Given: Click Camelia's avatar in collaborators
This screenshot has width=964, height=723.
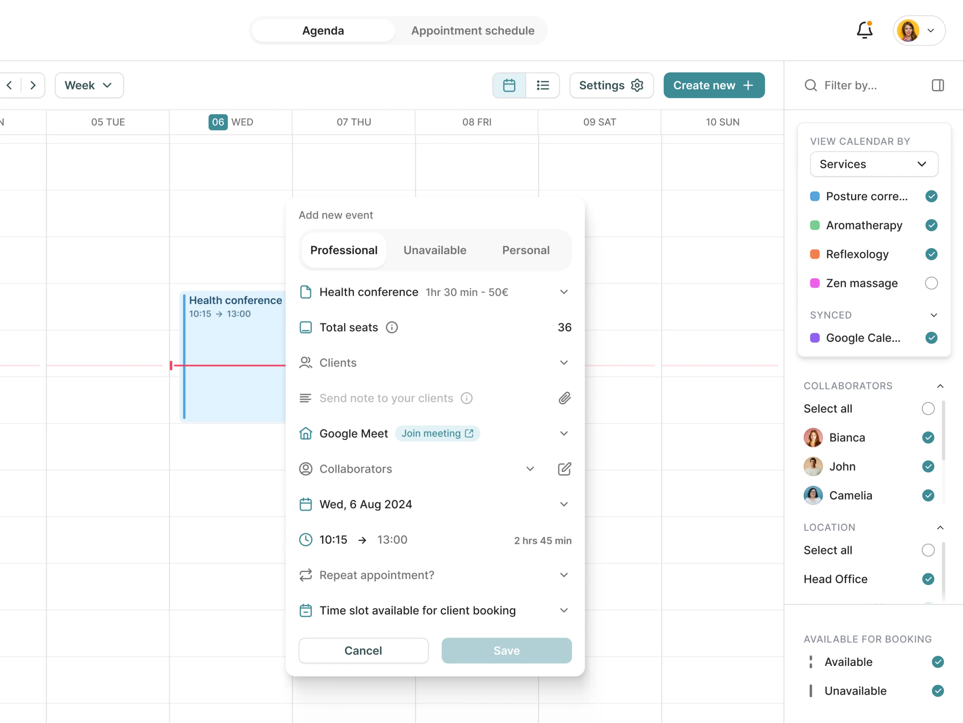Looking at the screenshot, I should [813, 495].
